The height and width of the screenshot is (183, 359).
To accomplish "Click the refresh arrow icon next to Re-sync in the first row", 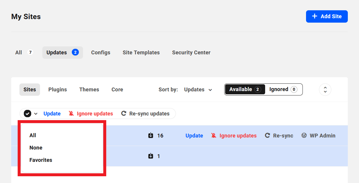I will click(x=267, y=135).
